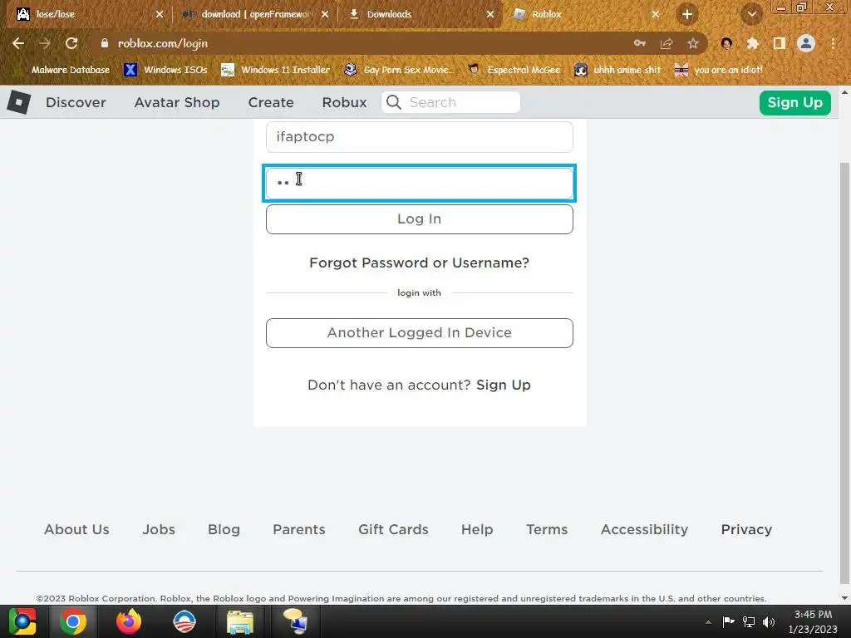The width and height of the screenshot is (851, 638).
Task: Focus the password field
Action: [x=420, y=184]
